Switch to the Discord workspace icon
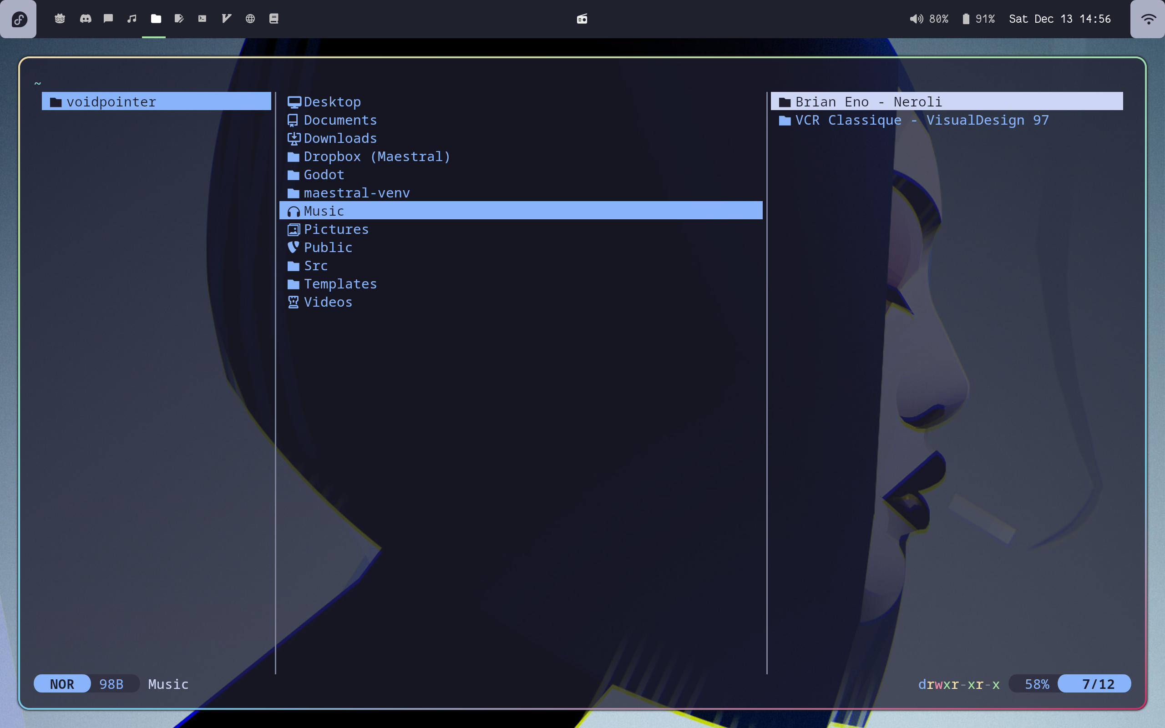This screenshot has height=728, width=1165. pyautogui.click(x=85, y=19)
